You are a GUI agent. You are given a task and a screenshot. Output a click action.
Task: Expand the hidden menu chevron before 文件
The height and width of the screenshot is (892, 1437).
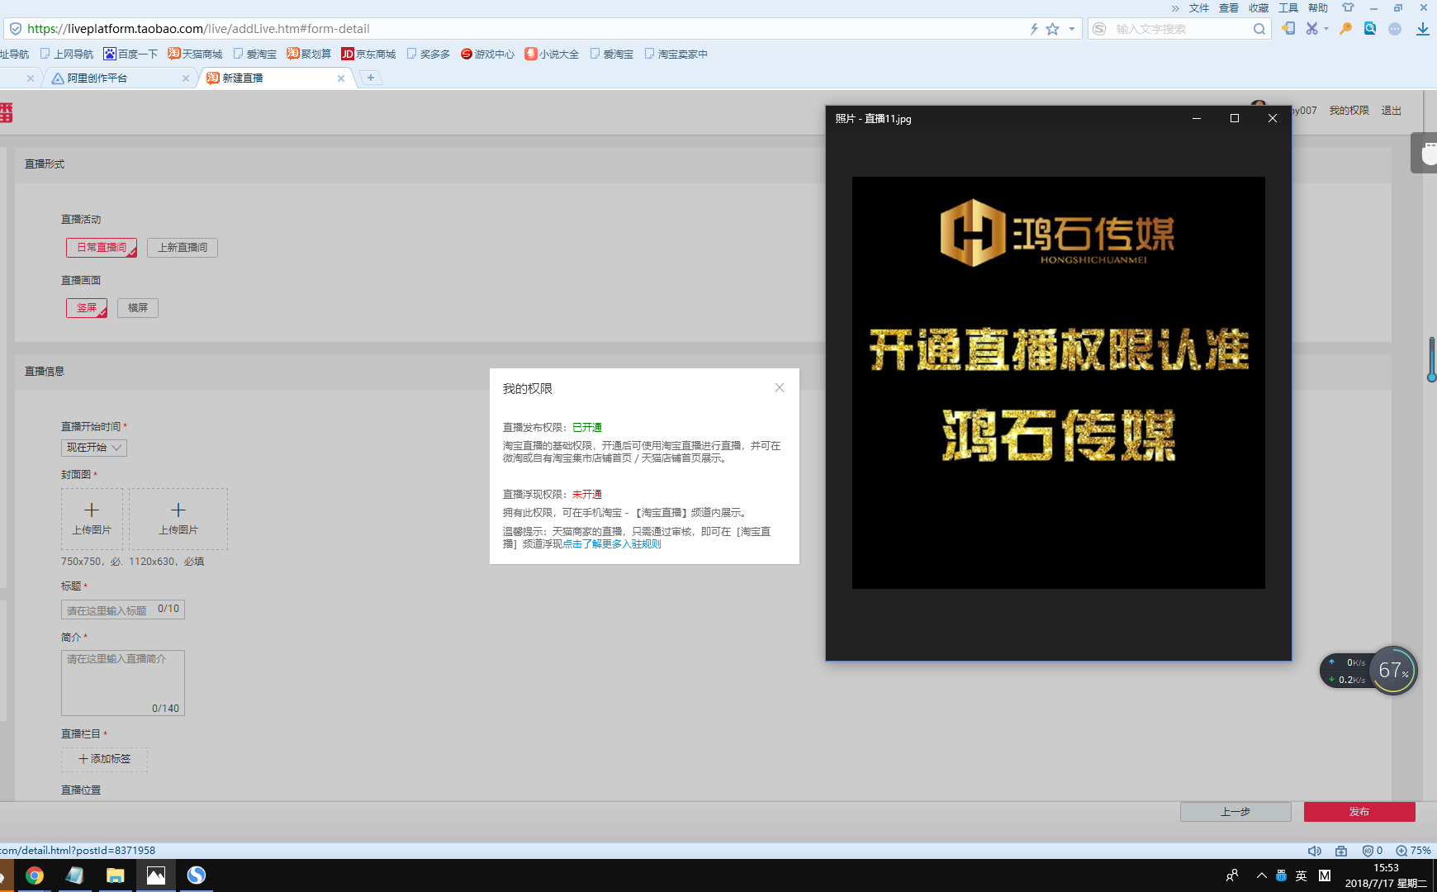pyautogui.click(x=1175, y=8)
